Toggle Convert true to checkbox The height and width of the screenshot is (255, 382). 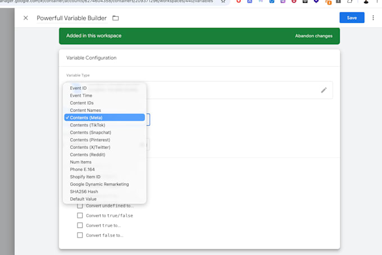point(80,225)
